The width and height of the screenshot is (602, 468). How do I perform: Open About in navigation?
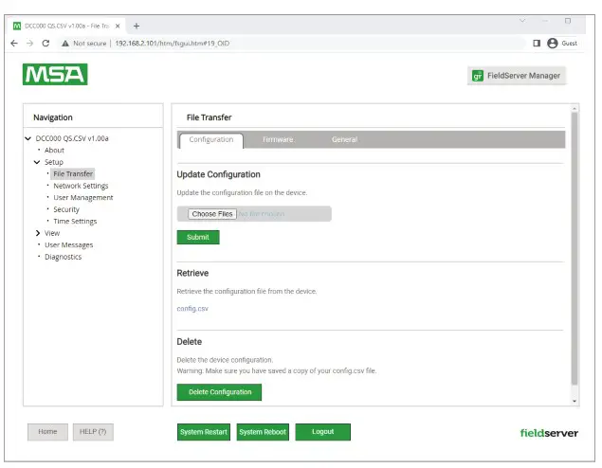pos(54,151)
